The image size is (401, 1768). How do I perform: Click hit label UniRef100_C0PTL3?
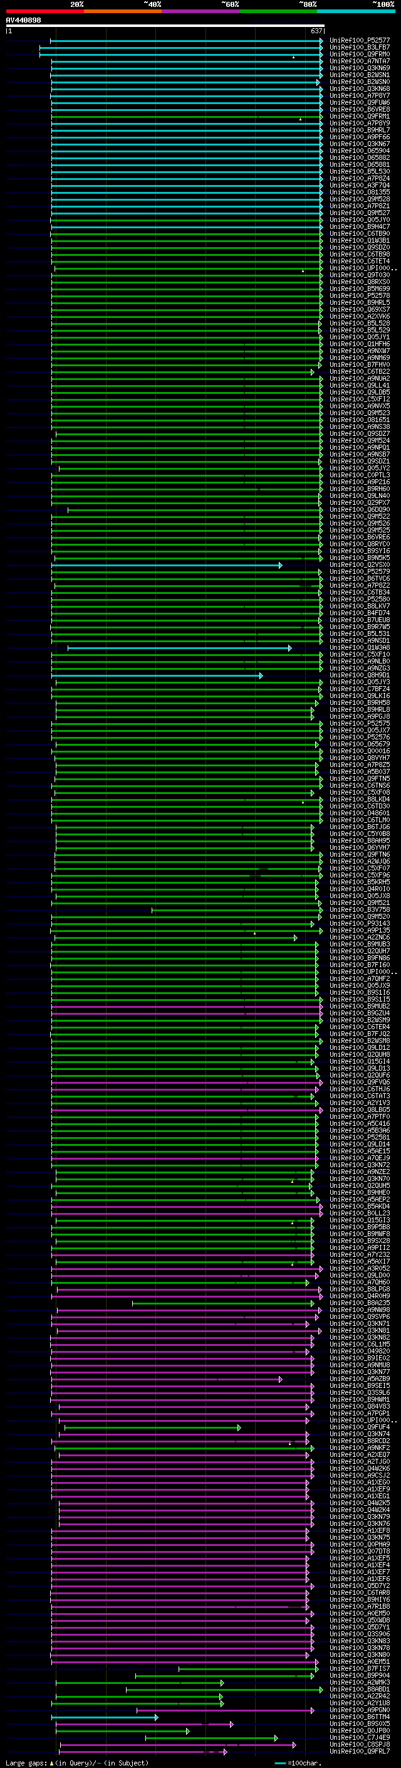click(360, 475)
